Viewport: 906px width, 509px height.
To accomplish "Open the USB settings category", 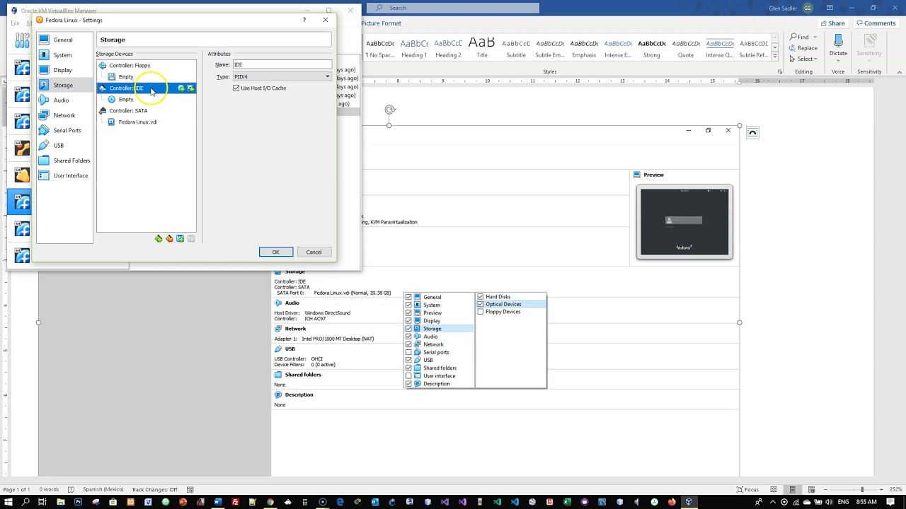I will point(64,145).
